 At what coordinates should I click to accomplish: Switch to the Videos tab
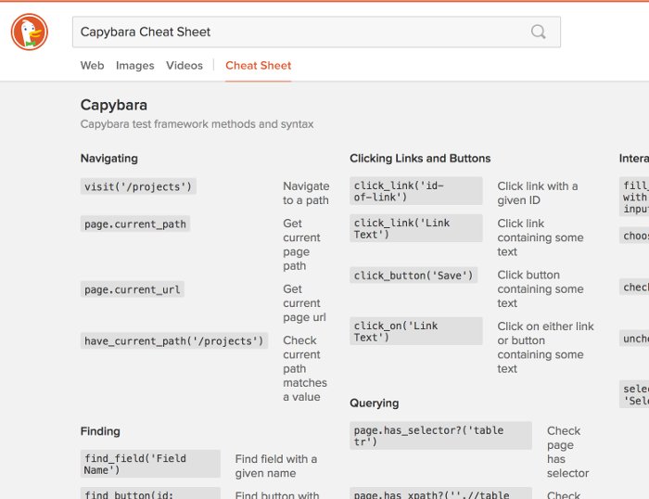click(x=185, y=66)
